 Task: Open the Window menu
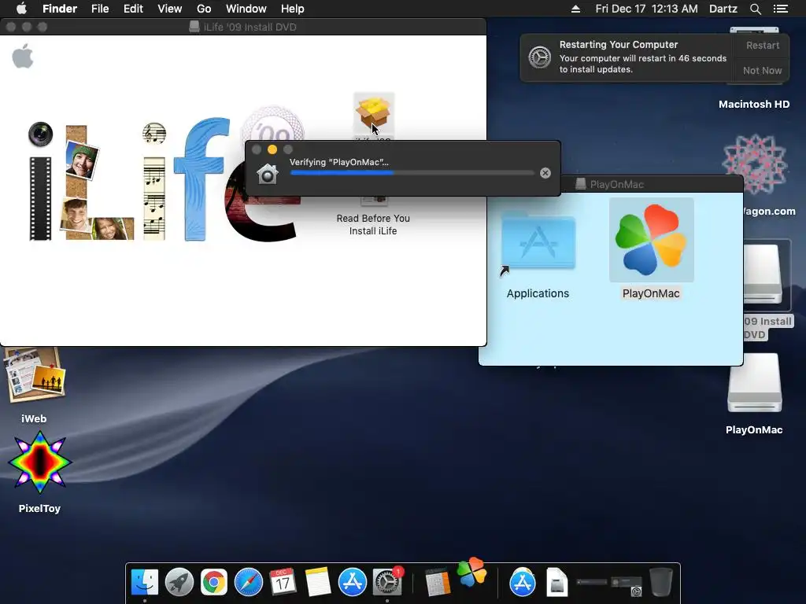[x=246, y=9]
